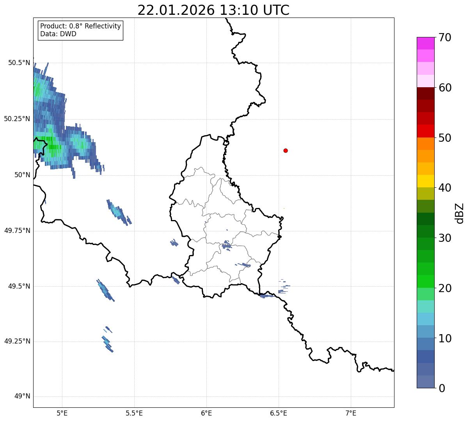The image size is (469, 421).
Task: Click the colorbar value 0
Action: coord(442,388)
